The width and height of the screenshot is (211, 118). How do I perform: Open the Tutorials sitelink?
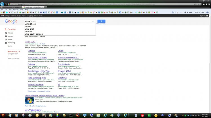tap(32, 51)
